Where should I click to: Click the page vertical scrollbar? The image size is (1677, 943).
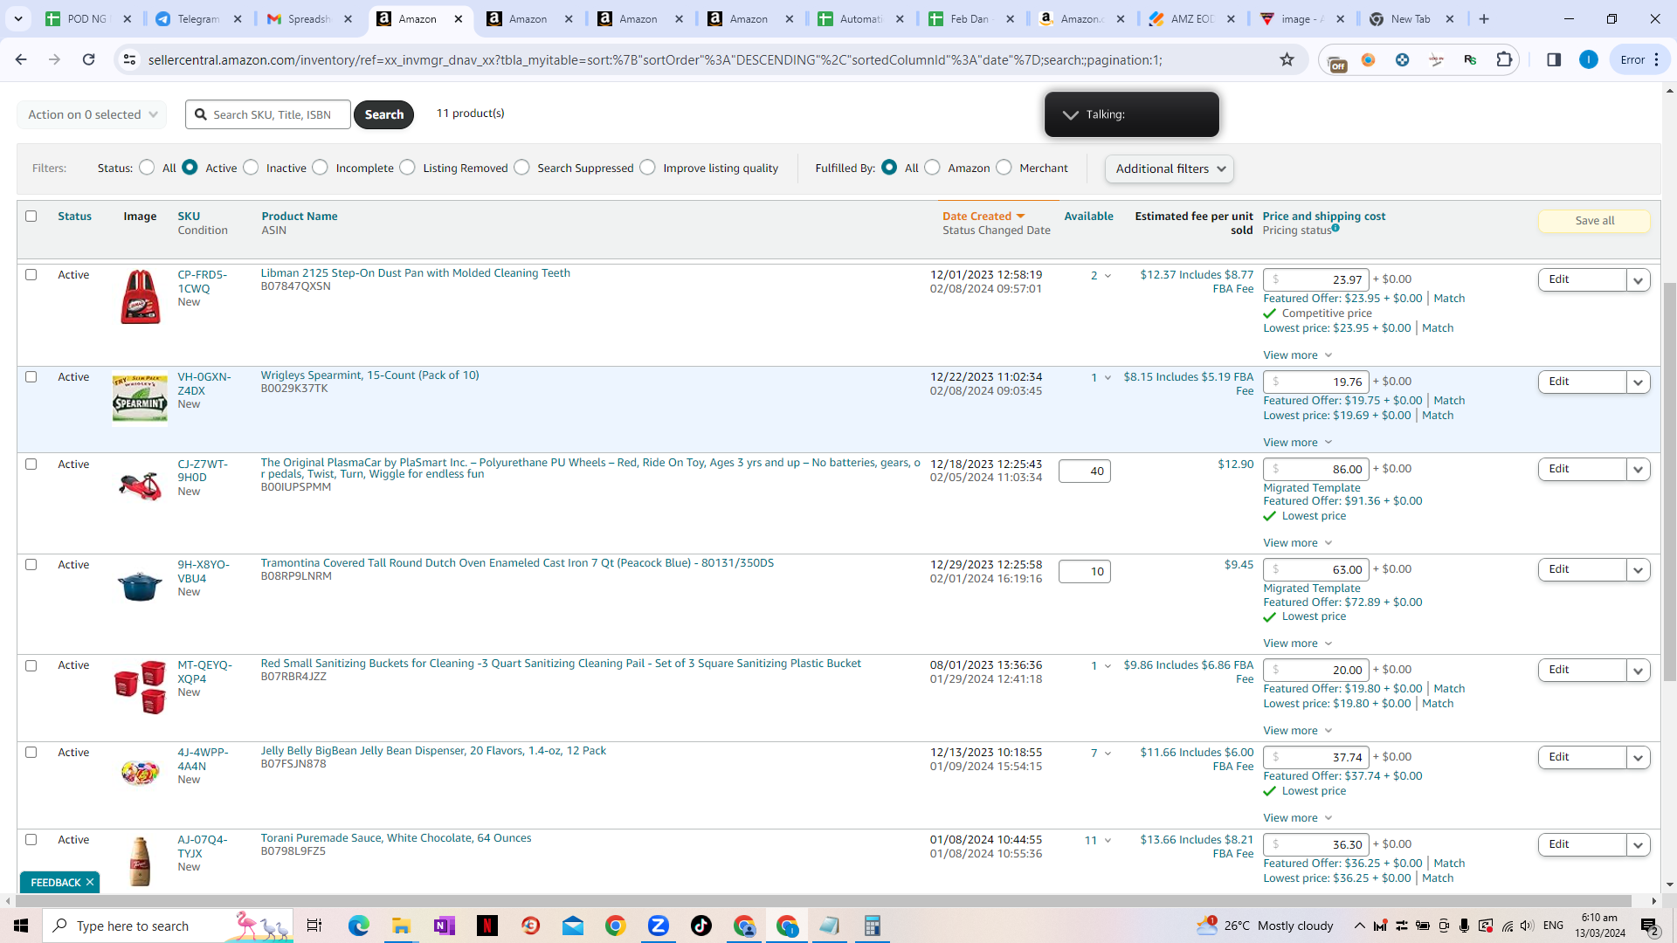pyautogui.click(x=1669, y=480)
